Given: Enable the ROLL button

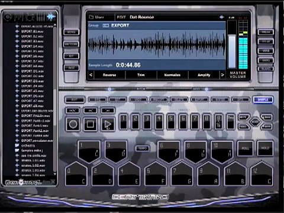Looking at the screenshot, I should [245, 149].
